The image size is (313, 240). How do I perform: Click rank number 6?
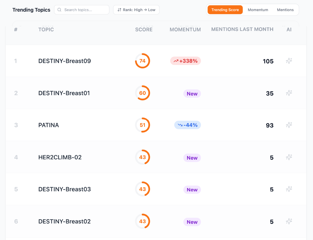click(x=16, y=221)
